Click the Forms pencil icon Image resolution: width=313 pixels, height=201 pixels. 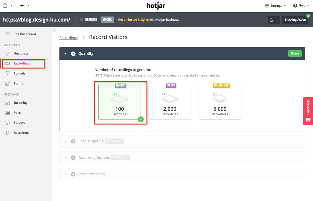pyautogui.click(x=8, y=83)
